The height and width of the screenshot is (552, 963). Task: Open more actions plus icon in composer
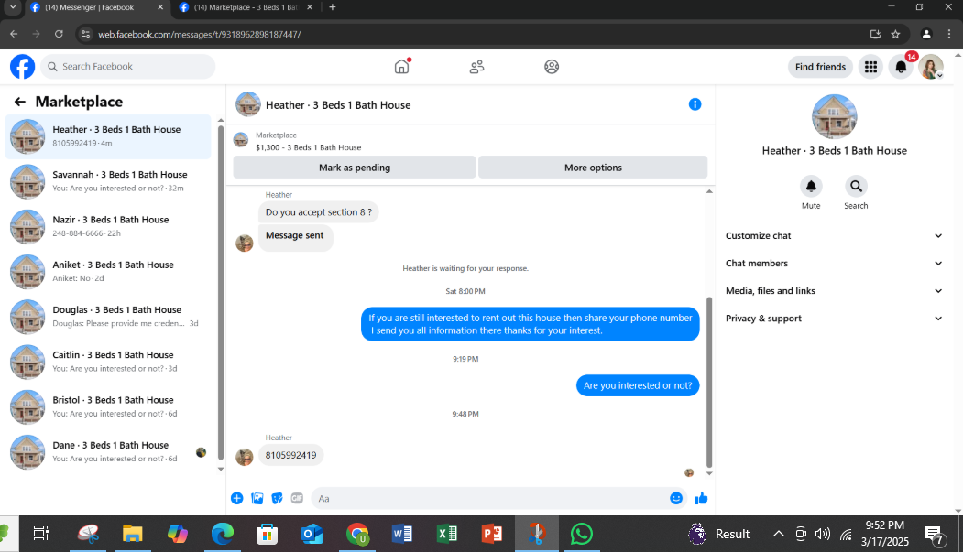pos(237,498)
